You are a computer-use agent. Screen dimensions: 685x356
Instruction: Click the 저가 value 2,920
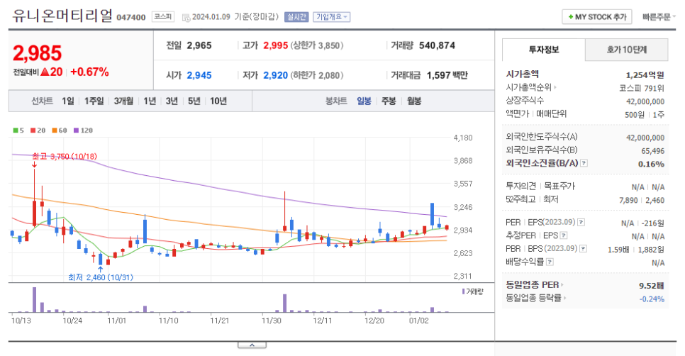point(276,75)
